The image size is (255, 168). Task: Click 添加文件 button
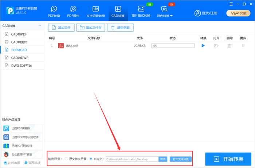(x=61, y=28)
